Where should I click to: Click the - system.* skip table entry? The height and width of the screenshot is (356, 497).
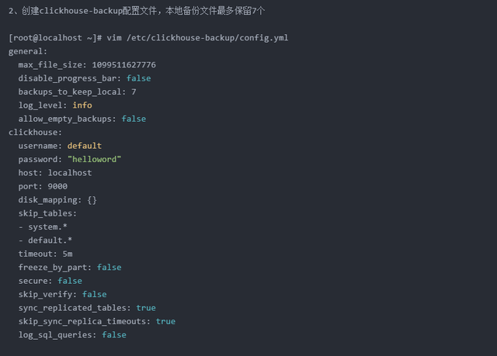coord(47,226)
